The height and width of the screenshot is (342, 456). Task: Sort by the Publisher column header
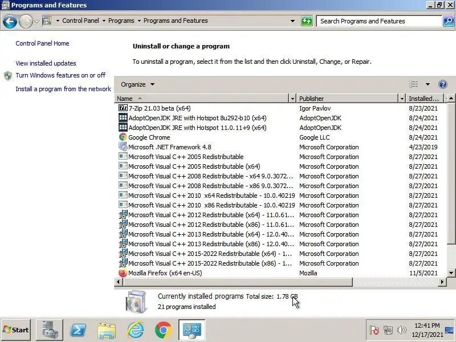pos(348,99)
